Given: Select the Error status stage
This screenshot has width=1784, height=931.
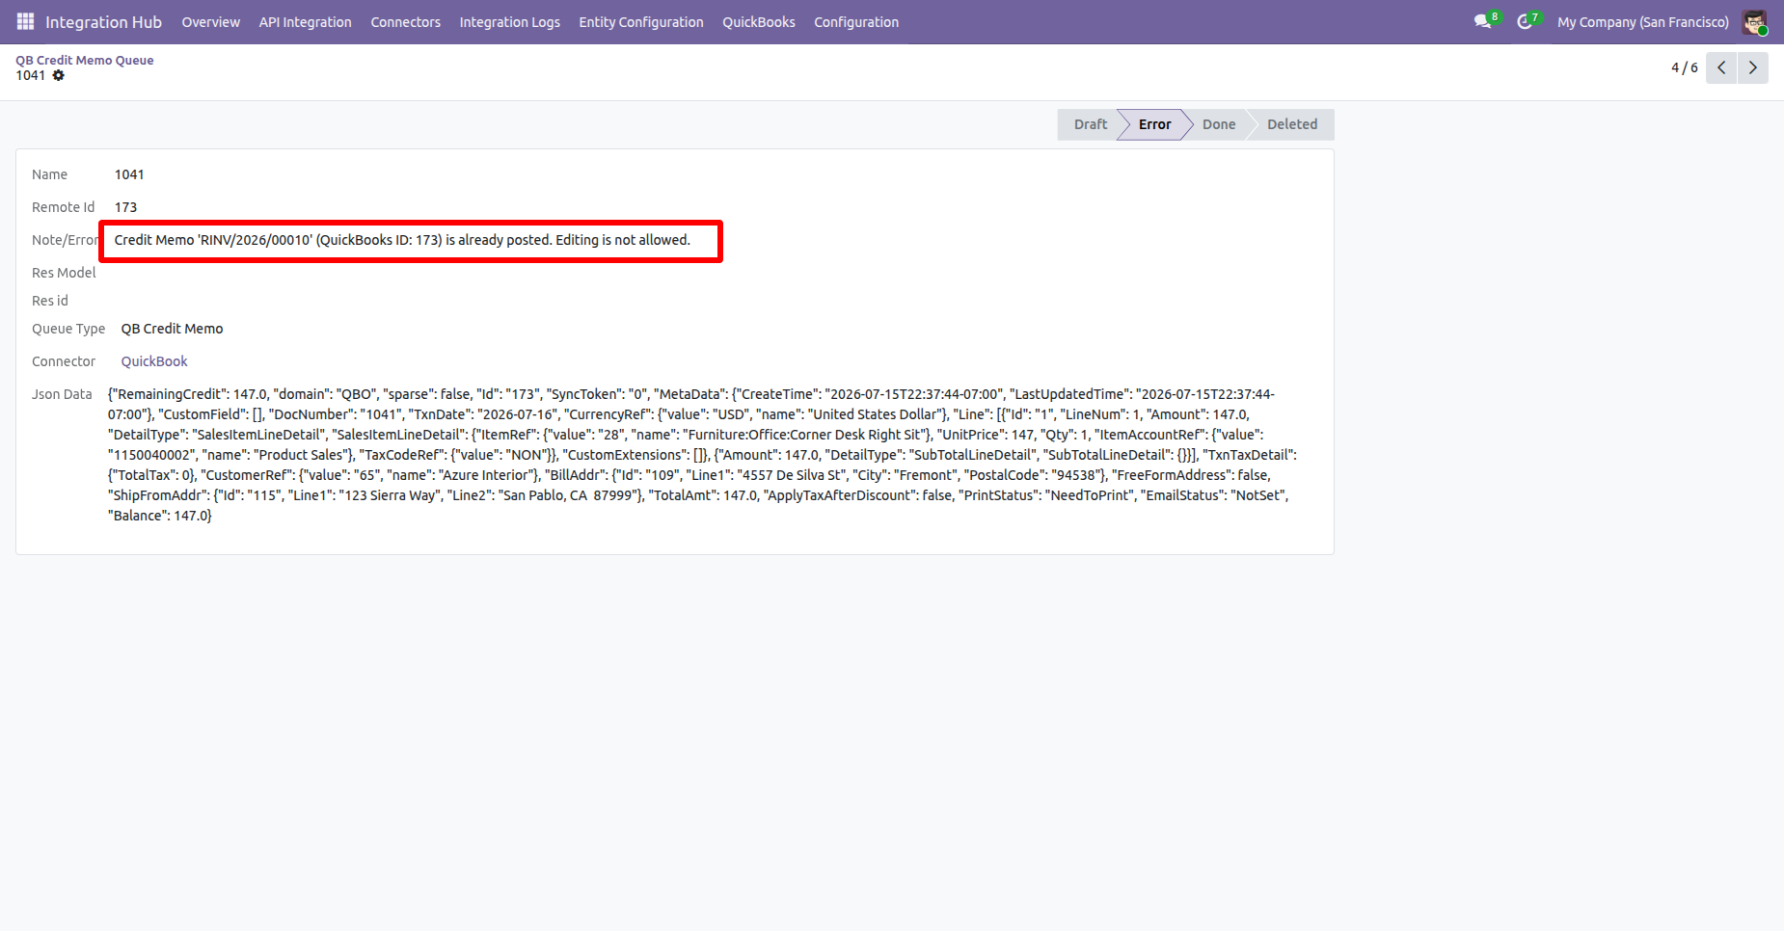Looking at the screenshot, I should tap(1154, 124).
